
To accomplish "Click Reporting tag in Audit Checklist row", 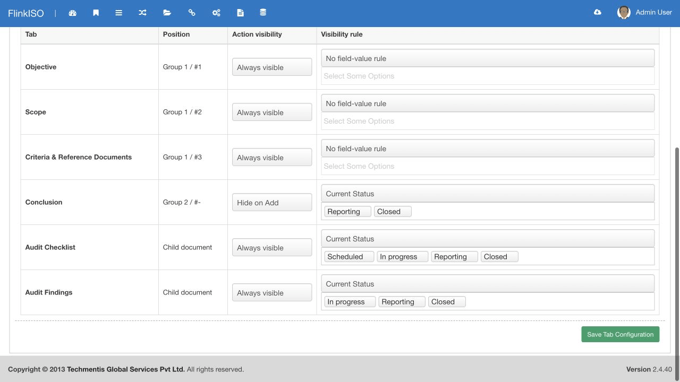I will pos(454,256).
